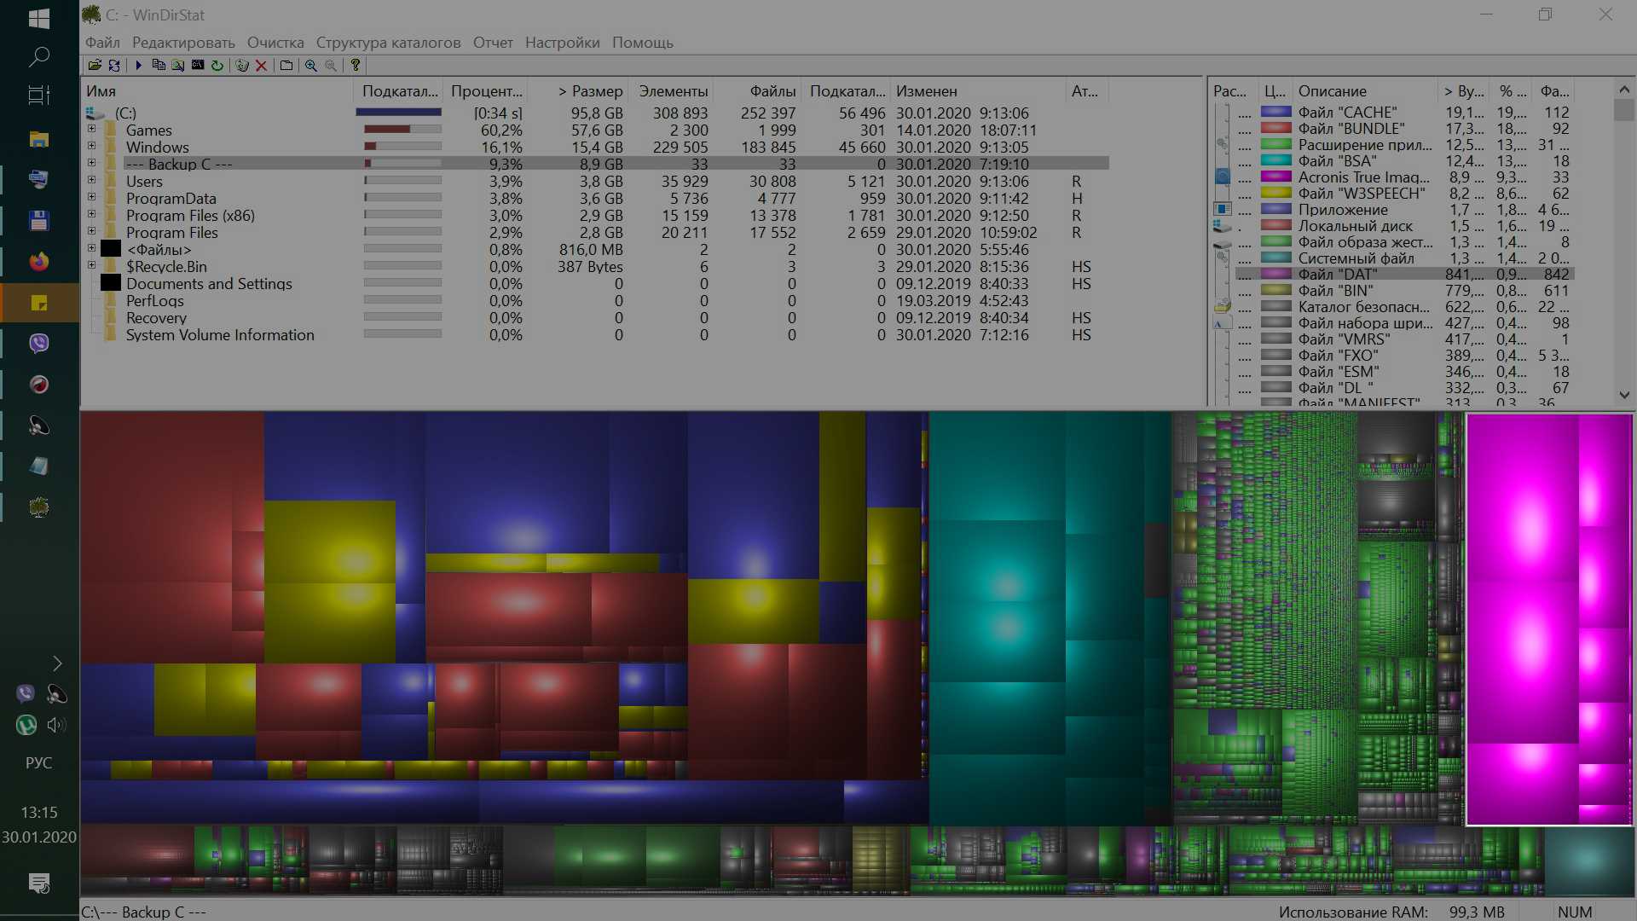Select the blue CACHE file color swatch

[1275, 112]
